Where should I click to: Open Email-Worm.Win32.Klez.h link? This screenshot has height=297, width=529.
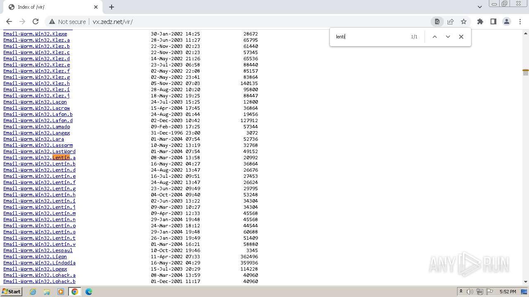click(36, 83)
